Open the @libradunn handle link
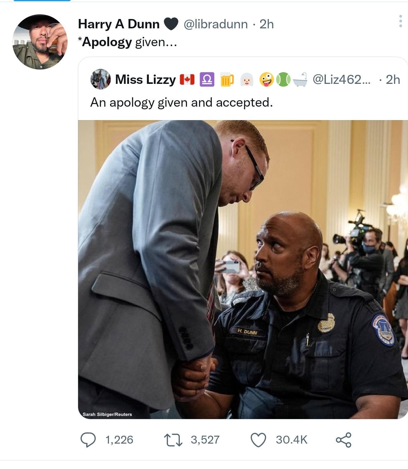Viewport: 408px width, 469px height. click(x=216, y=24)
